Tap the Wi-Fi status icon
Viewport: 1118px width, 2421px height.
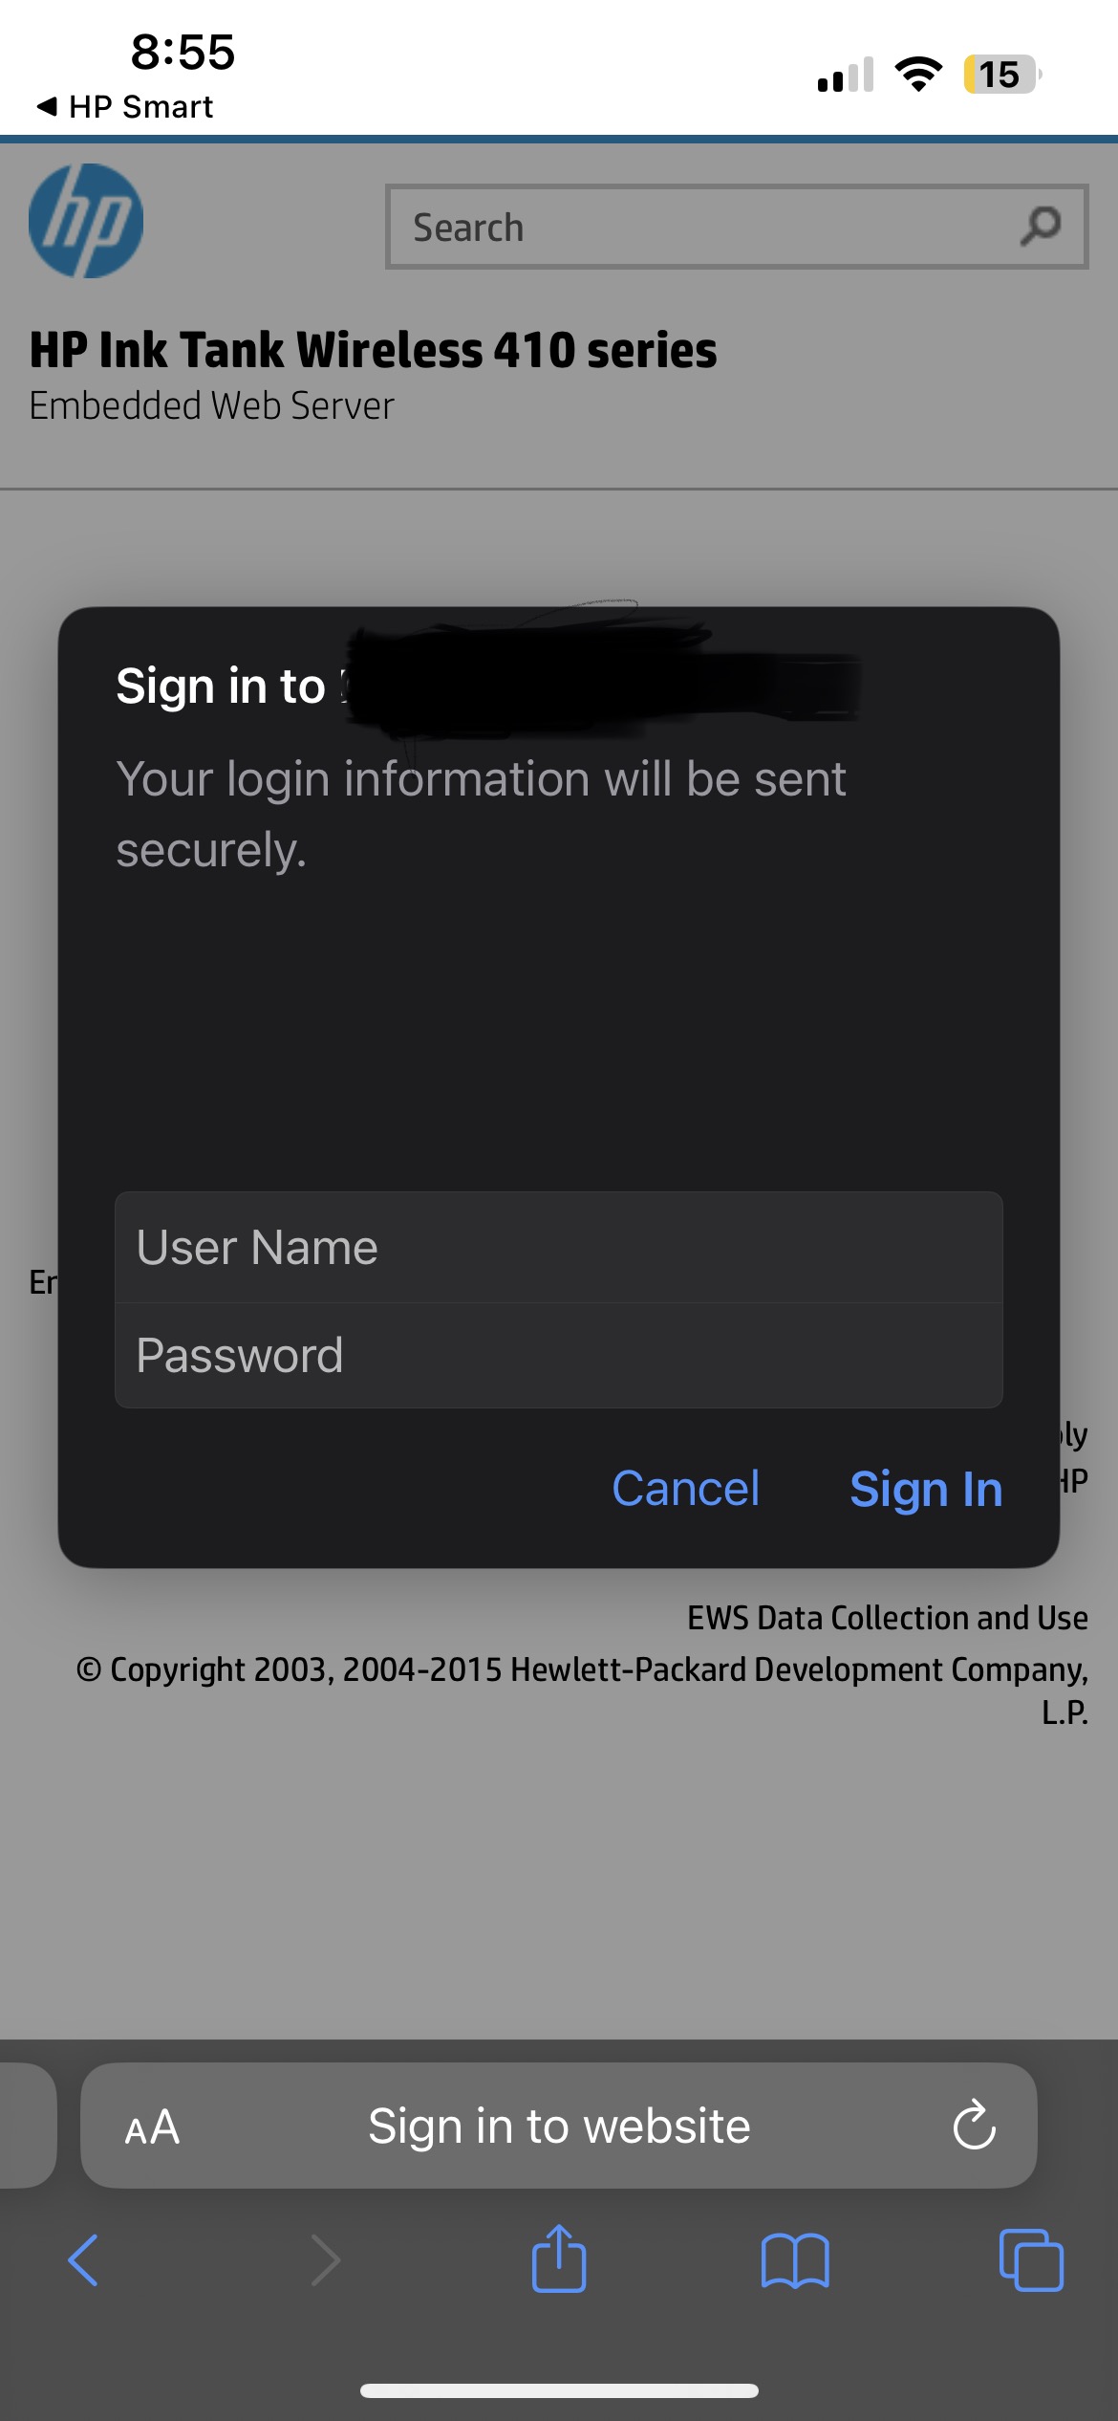[x=919, y=72]
